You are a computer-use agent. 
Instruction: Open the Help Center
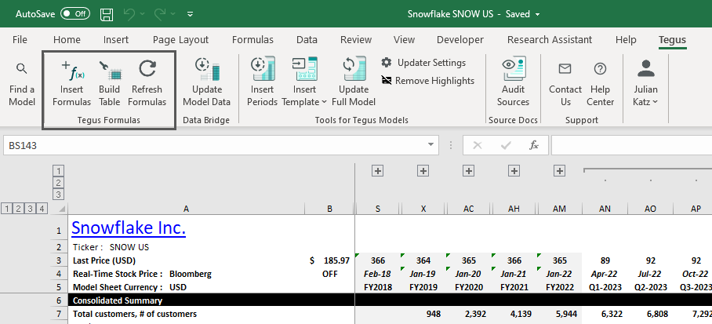(x=601, y=83)
